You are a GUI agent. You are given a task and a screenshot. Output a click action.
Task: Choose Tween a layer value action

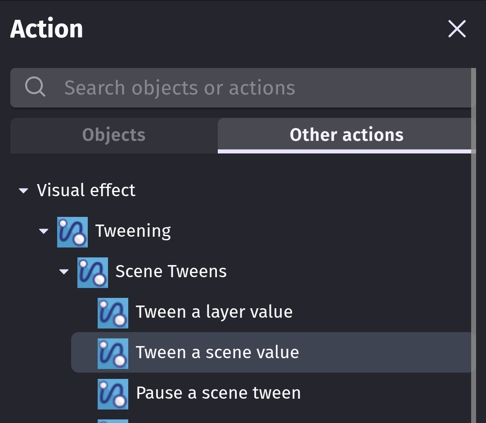(273, 312)
